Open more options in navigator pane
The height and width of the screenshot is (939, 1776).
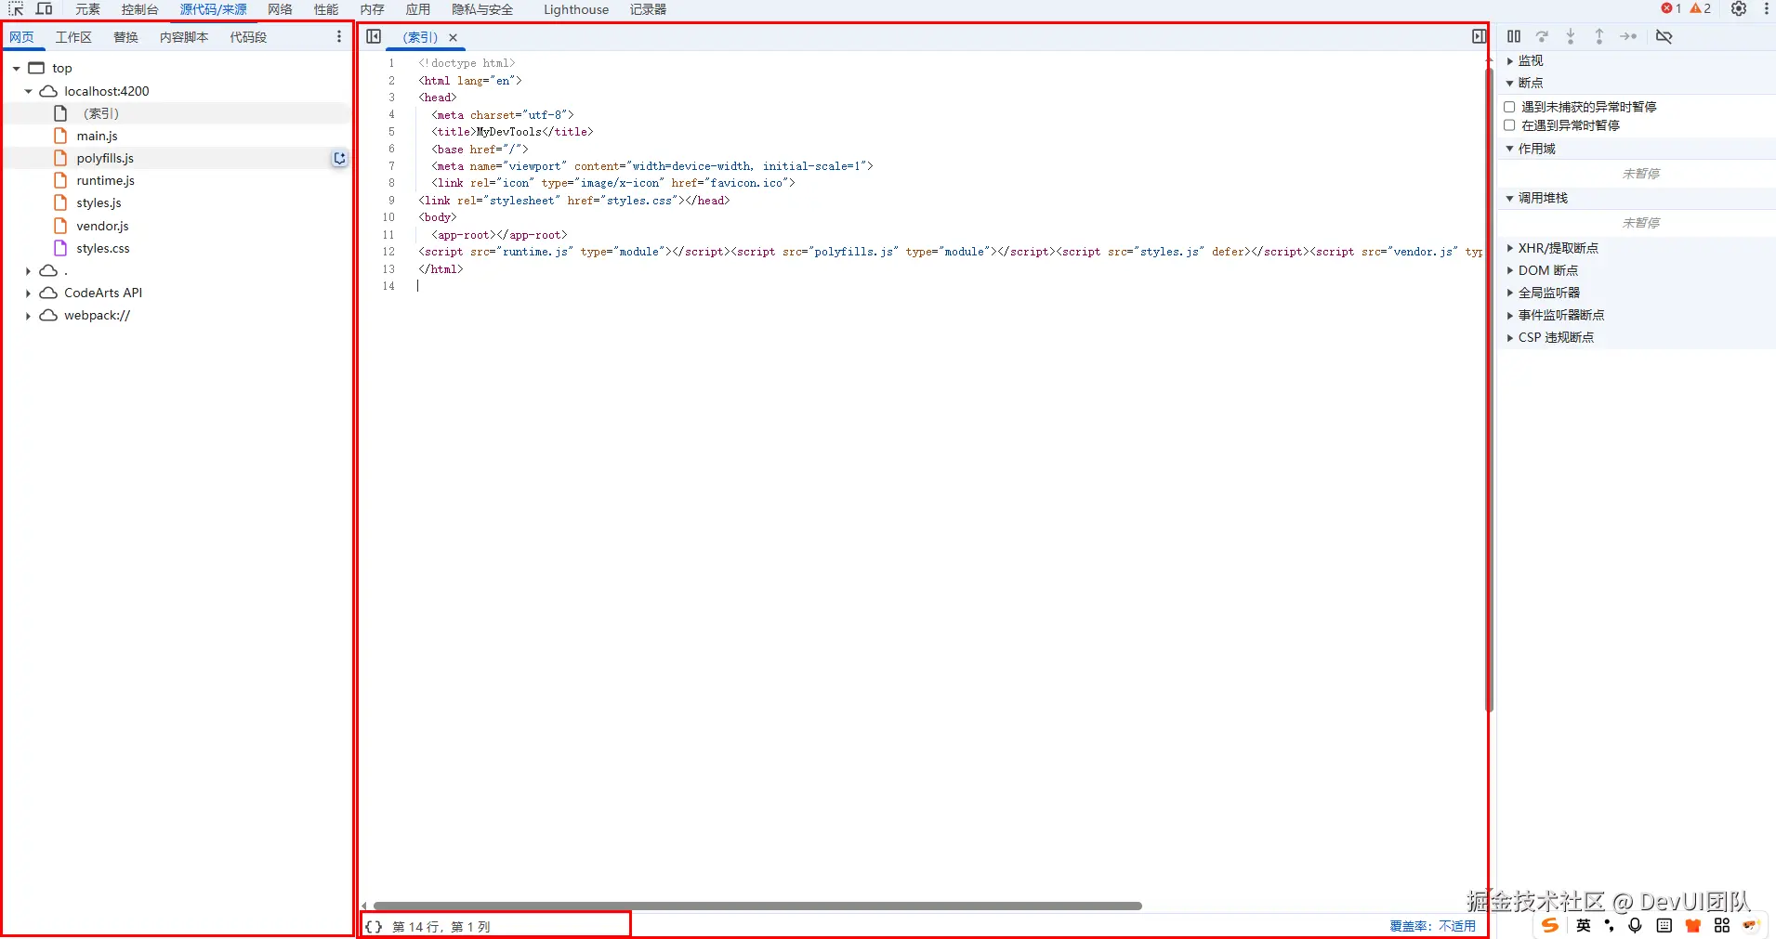coord(339,37)
